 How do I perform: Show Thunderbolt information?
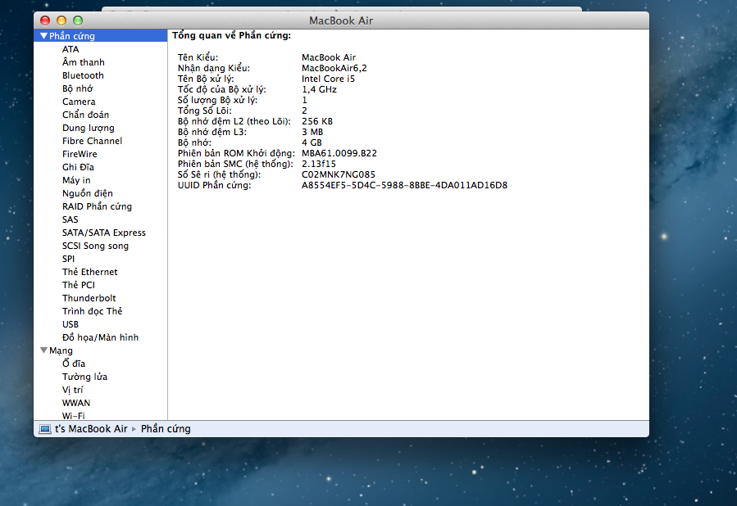(x=89, y=298)
